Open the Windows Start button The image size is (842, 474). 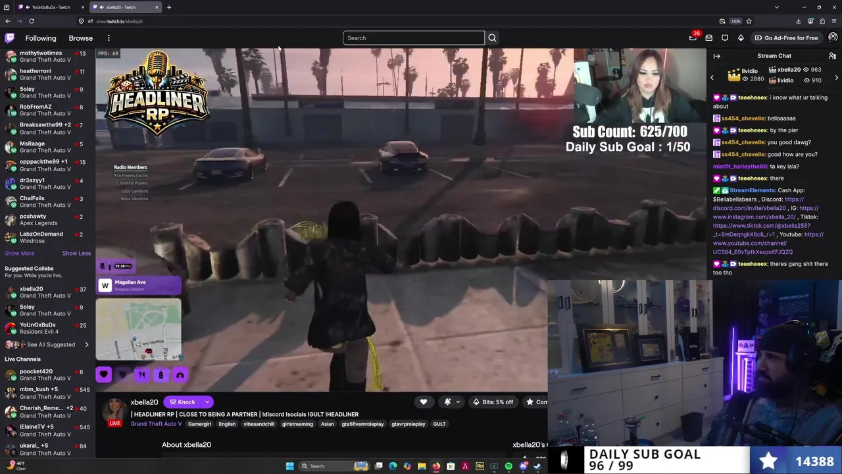point(289,466)
